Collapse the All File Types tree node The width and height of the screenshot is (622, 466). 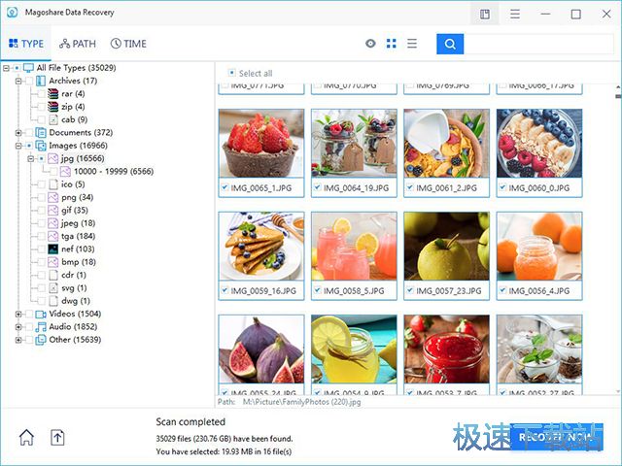pos(6,68)
